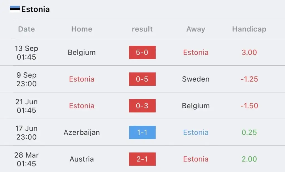The width and height of the screenshot is (285, 172).
Task: Open the Estonia team heading
Action: 35,9
